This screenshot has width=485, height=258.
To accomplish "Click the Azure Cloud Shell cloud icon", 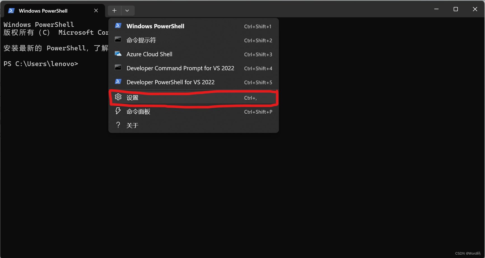I will click(118, 53).
